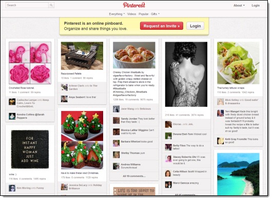Click inside the Search input field
Screen dimensions: 272x200
tap(27, 5)
